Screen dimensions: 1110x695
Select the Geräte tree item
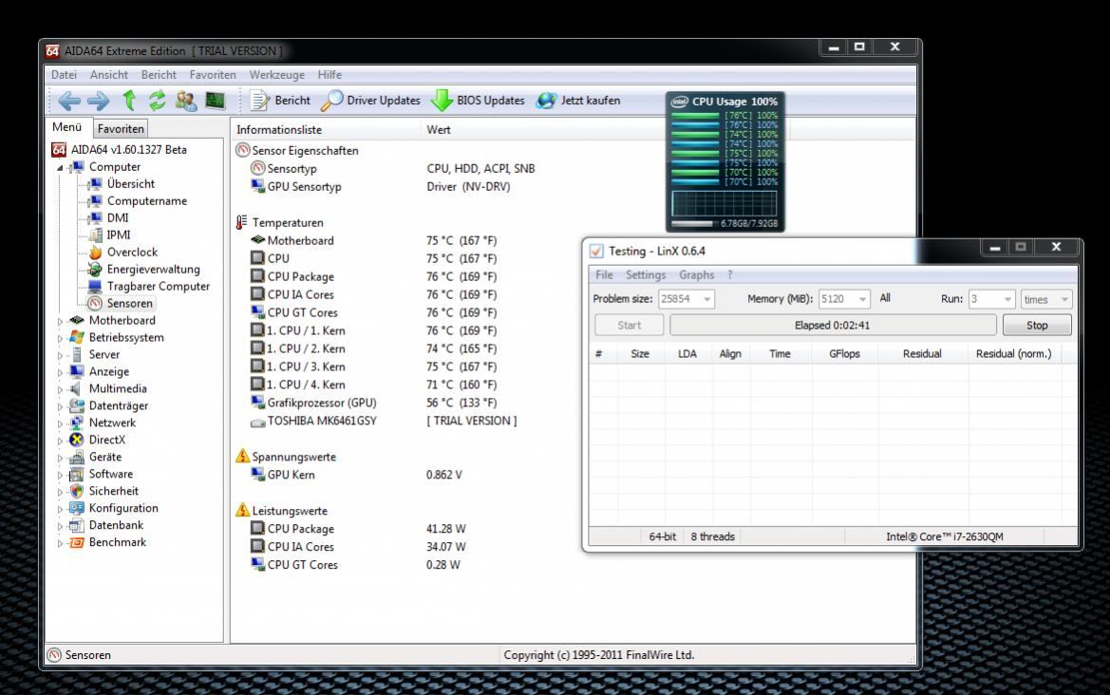coord(104,457)
